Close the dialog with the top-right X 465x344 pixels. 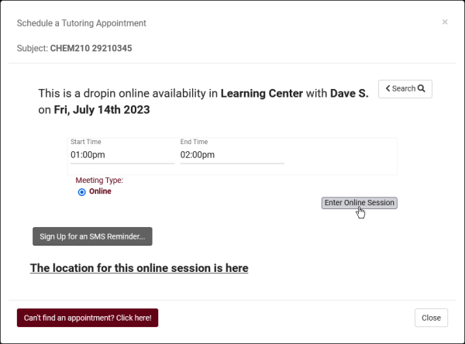(445, 22)
